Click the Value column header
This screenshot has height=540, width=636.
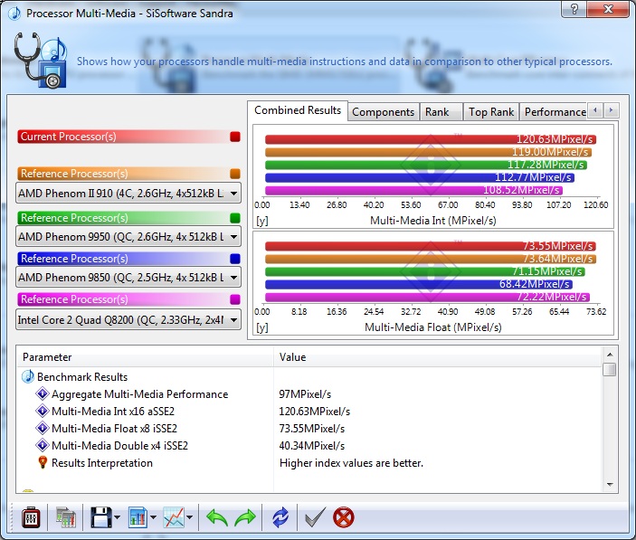tap(437, 357)
